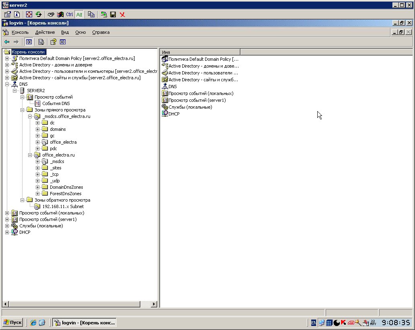This screenshot has height=330, width=415.
Task: Click VNC file transfer icon
Action: click(x=91, y=14)
